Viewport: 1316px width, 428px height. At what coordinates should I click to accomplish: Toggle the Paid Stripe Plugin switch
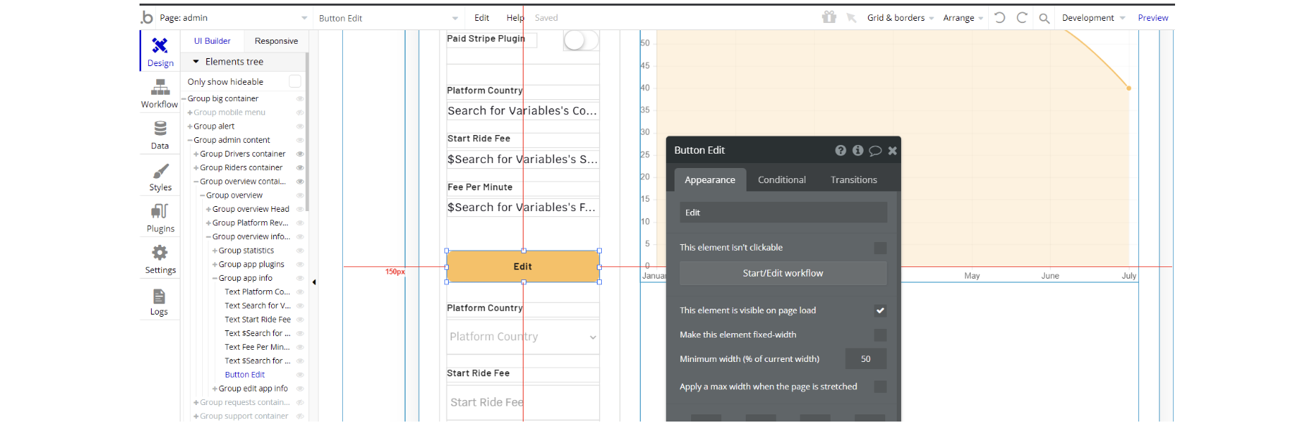[580, 40]
